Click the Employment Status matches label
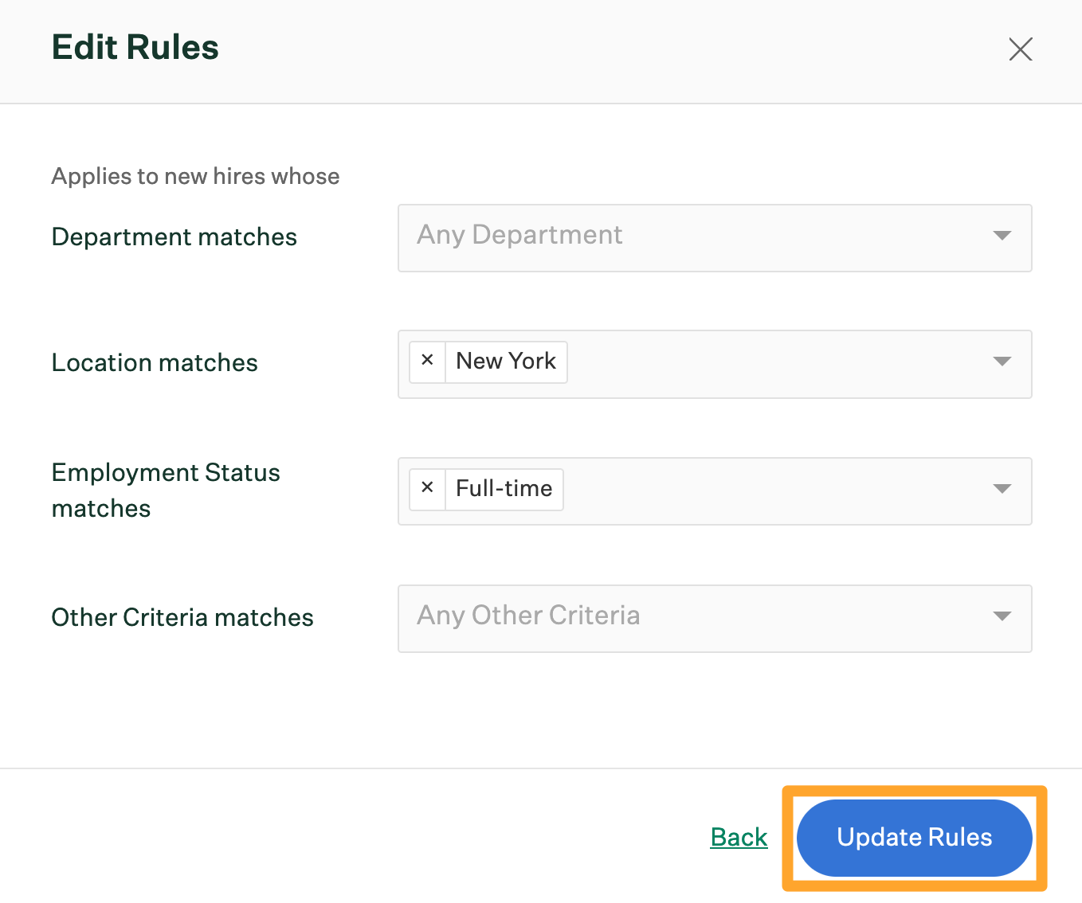 click(166, 491)
